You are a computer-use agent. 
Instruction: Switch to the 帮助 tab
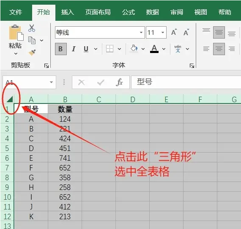225,12
